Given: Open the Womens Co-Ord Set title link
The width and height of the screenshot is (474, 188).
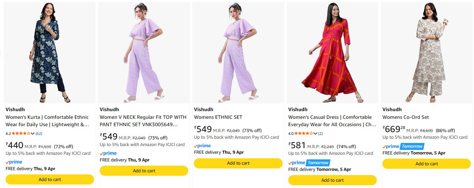Looking at the screenshot, I should (405, 117).
